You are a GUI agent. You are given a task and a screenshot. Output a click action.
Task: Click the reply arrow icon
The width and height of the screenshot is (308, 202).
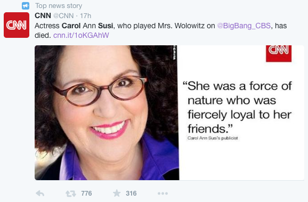[x=40, y=193]
